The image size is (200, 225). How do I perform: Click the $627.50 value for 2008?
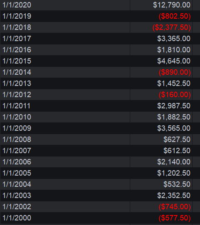(x=177, y=139)
